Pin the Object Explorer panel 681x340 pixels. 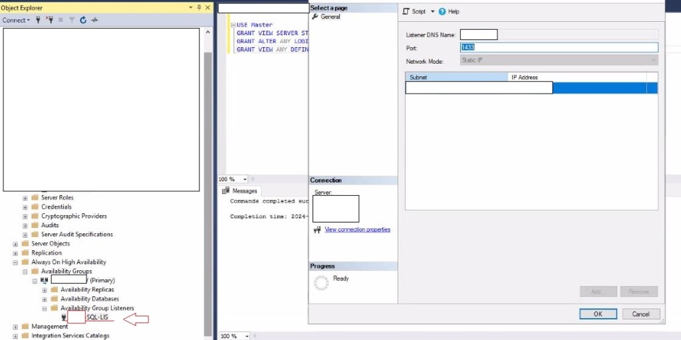tap(199, 7)
